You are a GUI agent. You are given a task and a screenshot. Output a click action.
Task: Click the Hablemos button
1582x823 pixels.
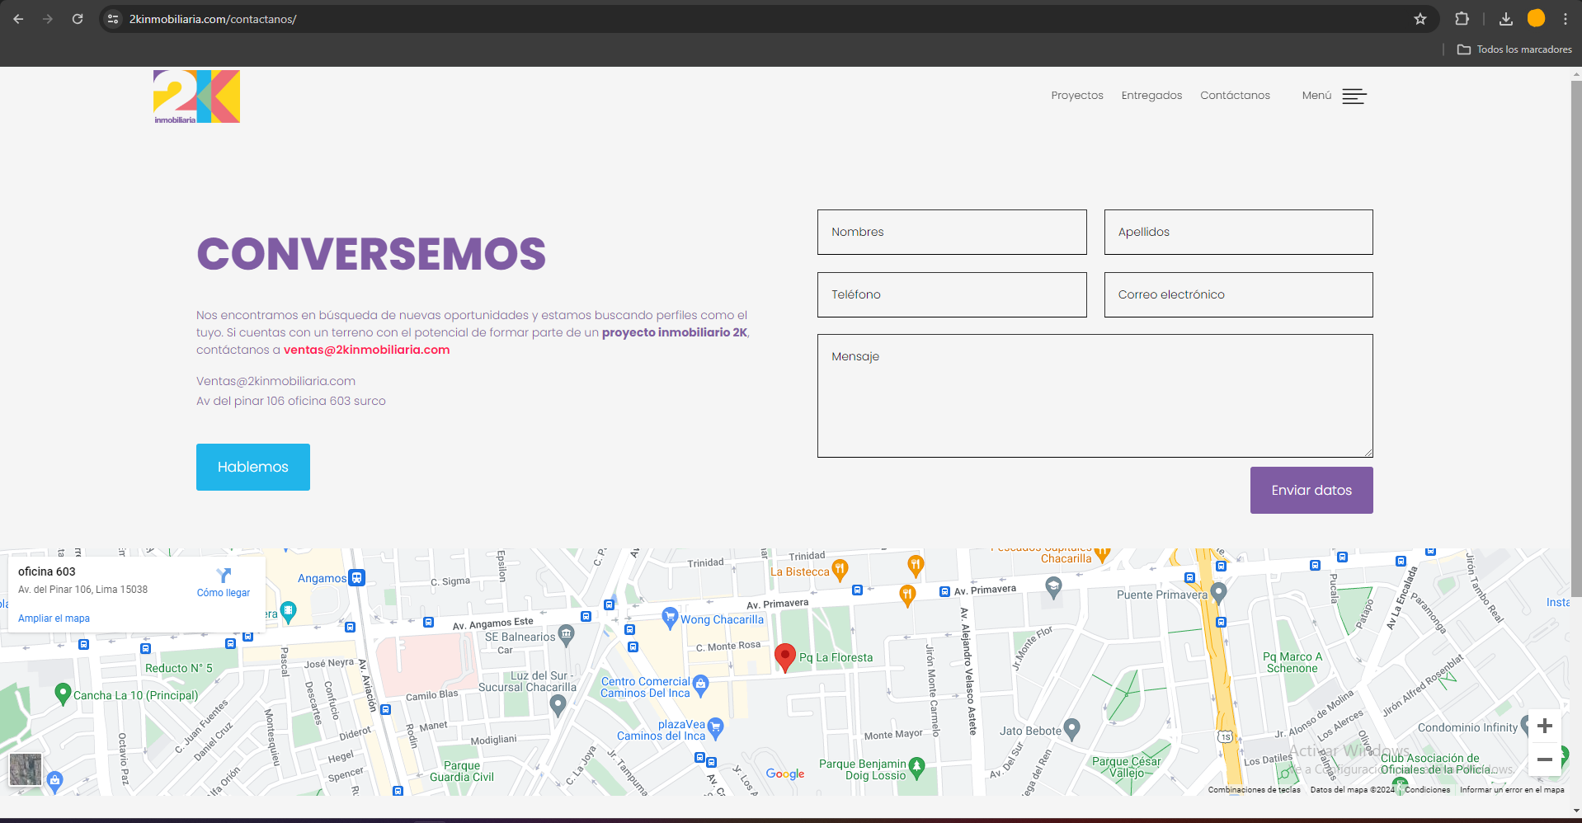[253, 467]
